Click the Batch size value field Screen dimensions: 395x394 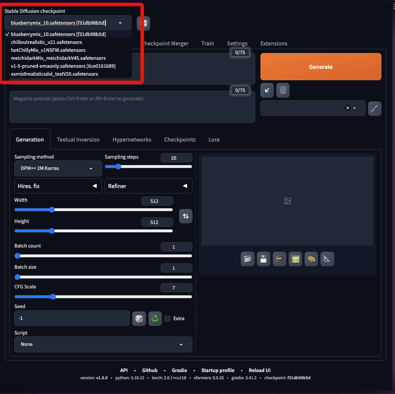177,268
